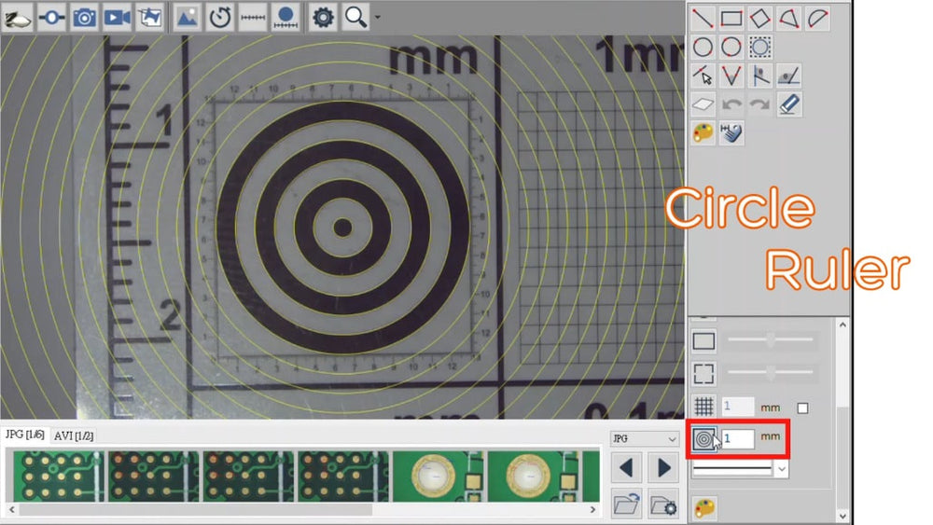The width and height of the screenshot is (933, 525).
Task: Click the picture image icon in the toolbar
Action: (x=187, y=18)
